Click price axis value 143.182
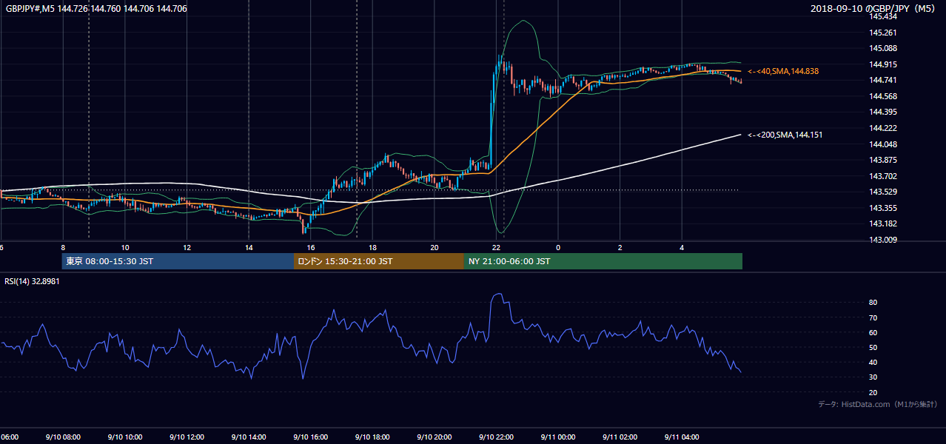 point(882,223)
